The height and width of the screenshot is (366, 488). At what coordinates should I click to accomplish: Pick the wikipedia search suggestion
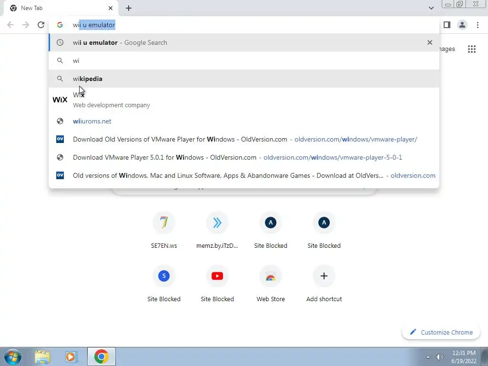point(244,79)
